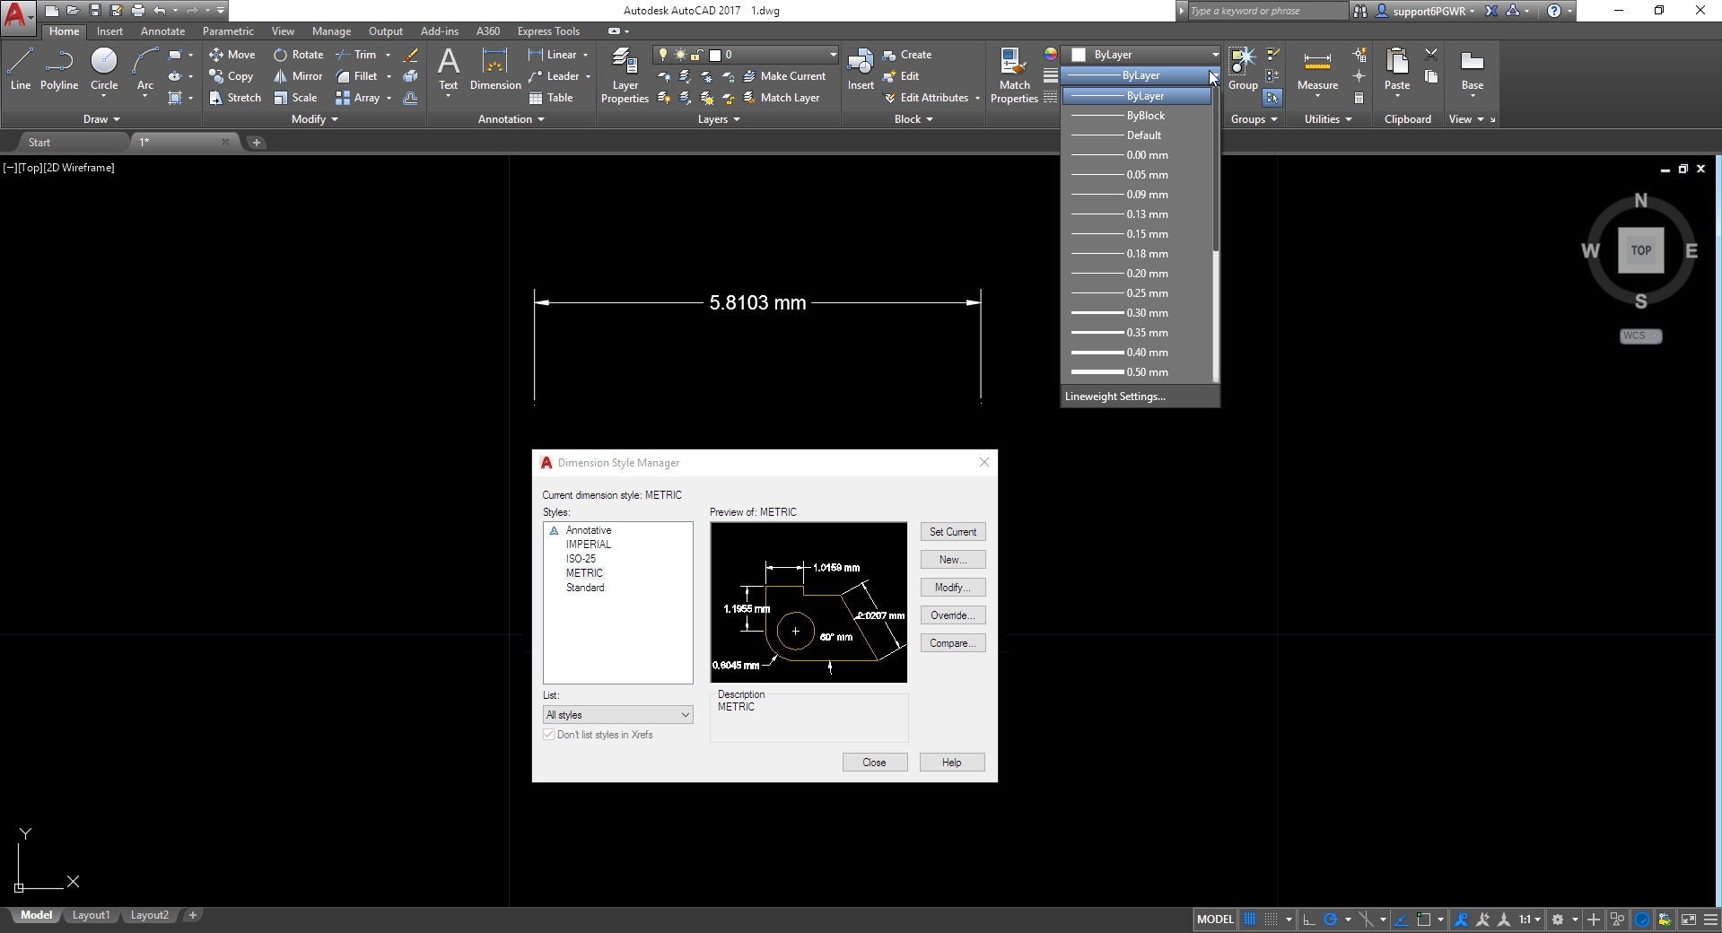
Task: Toggle the drawing grid display in status bar
Action: point(1249,920)
